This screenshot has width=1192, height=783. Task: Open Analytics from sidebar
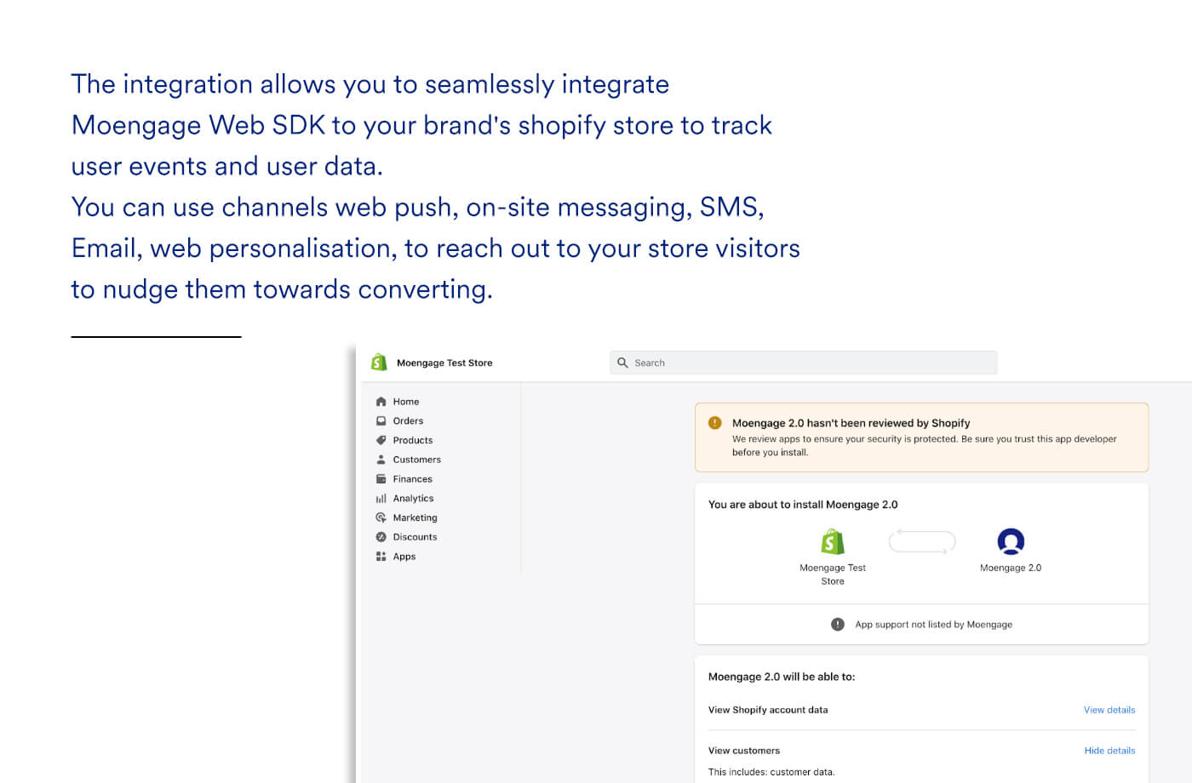coord(413,499)
